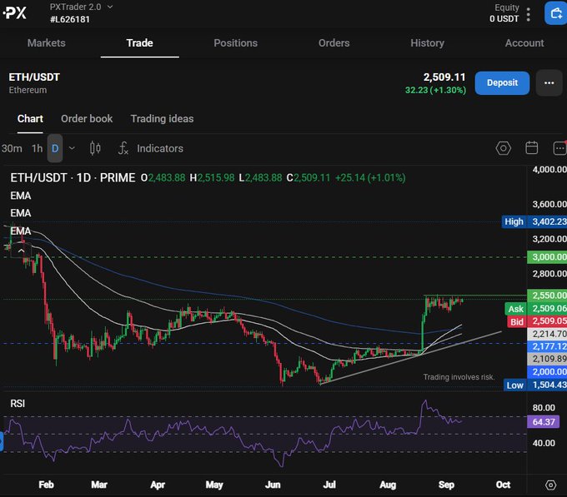Collapse the indicator legend chevron
The width and height of the screenshot is (567, 497).
click(x=22, y=251)
